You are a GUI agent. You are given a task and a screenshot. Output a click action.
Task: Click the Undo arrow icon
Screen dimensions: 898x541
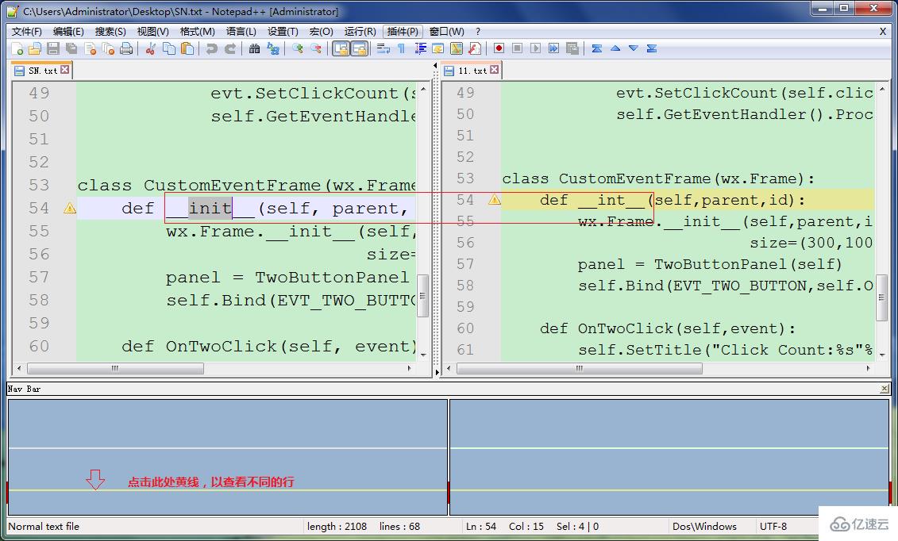(x=211, y=48)
